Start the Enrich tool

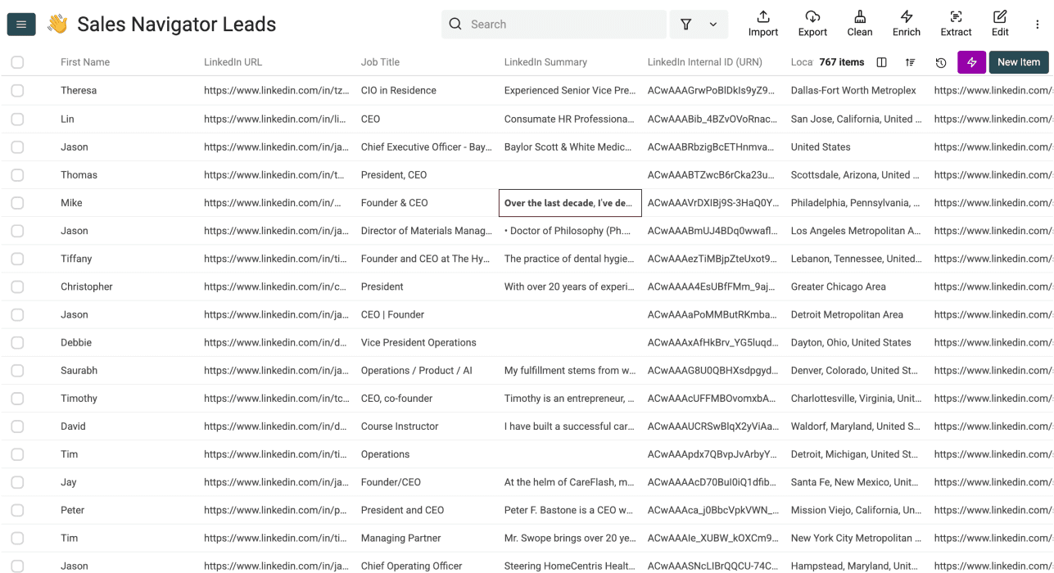pos(906,23)
